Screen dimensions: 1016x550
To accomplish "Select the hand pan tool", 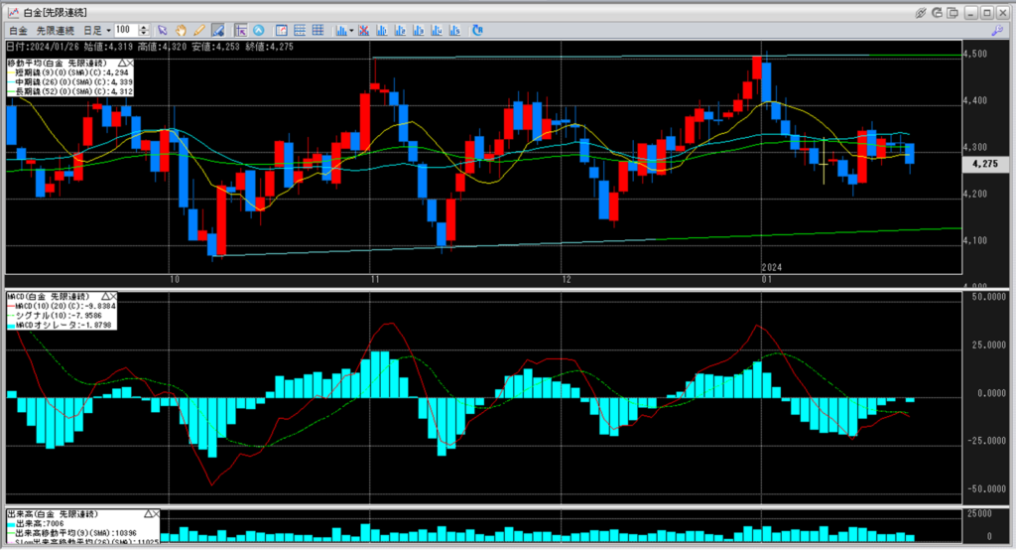I will 181,31.
